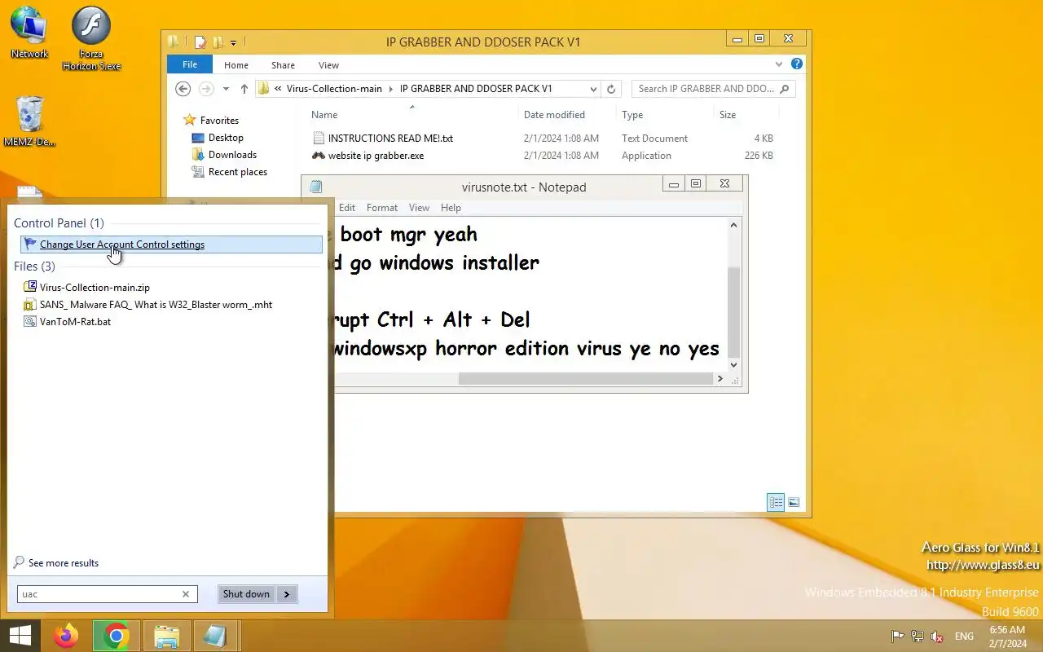1043x652 pixels.
Task: Refresh the Explorer folder view
Action: pyautogui.click(x=611, y=89)
